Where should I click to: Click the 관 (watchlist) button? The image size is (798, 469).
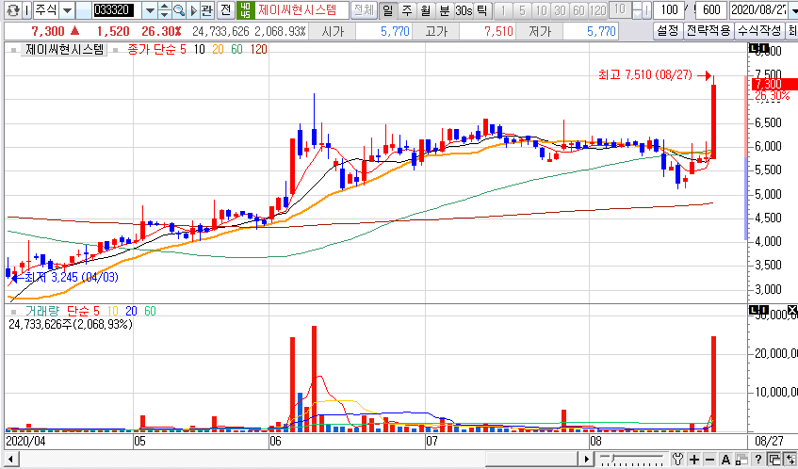[x=206, y=9]
